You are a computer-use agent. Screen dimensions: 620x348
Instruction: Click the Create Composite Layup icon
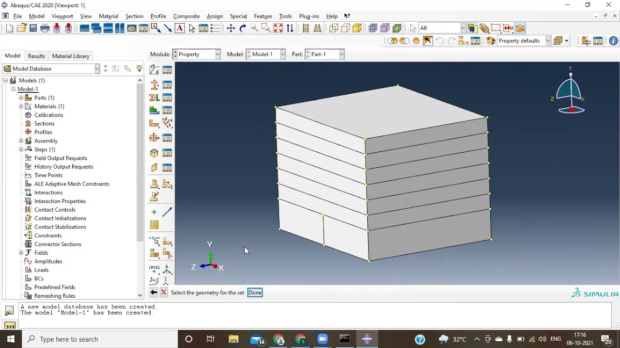click(155, 111)
